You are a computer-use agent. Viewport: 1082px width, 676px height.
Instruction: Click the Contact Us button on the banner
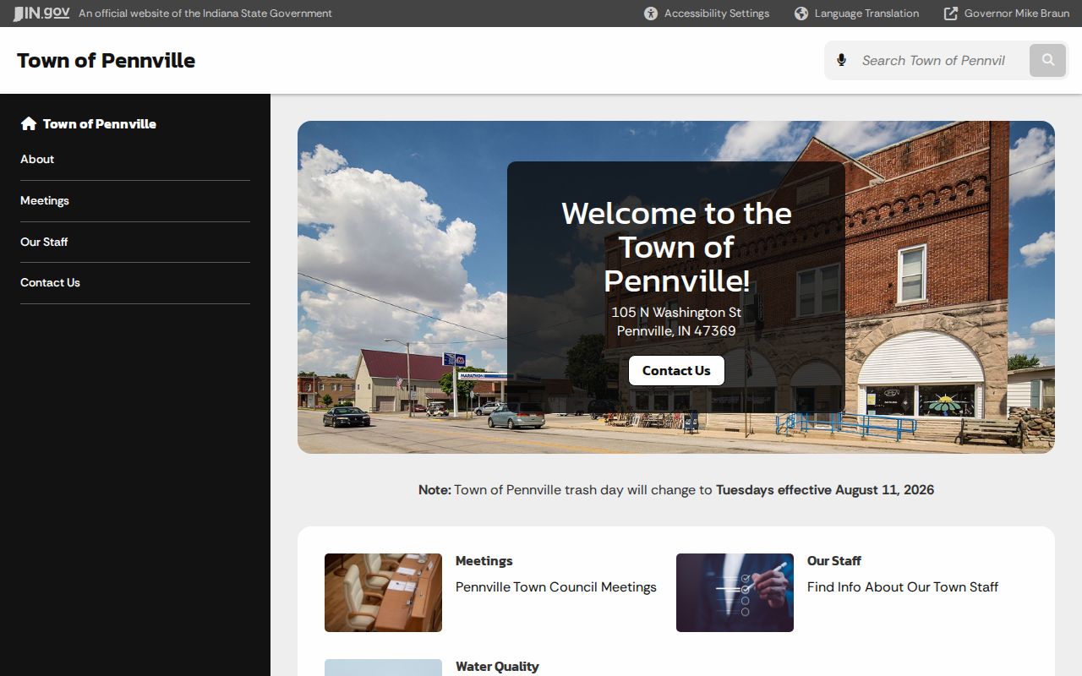676,370
